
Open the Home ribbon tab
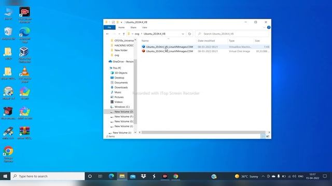(121, 27)
